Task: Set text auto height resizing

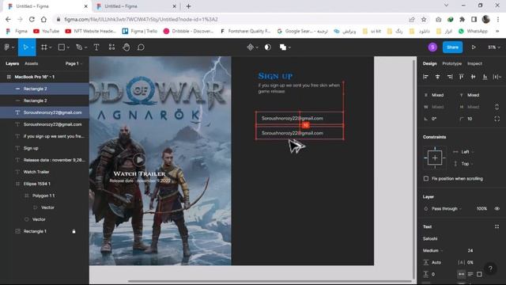Action: tap(470, 275)
